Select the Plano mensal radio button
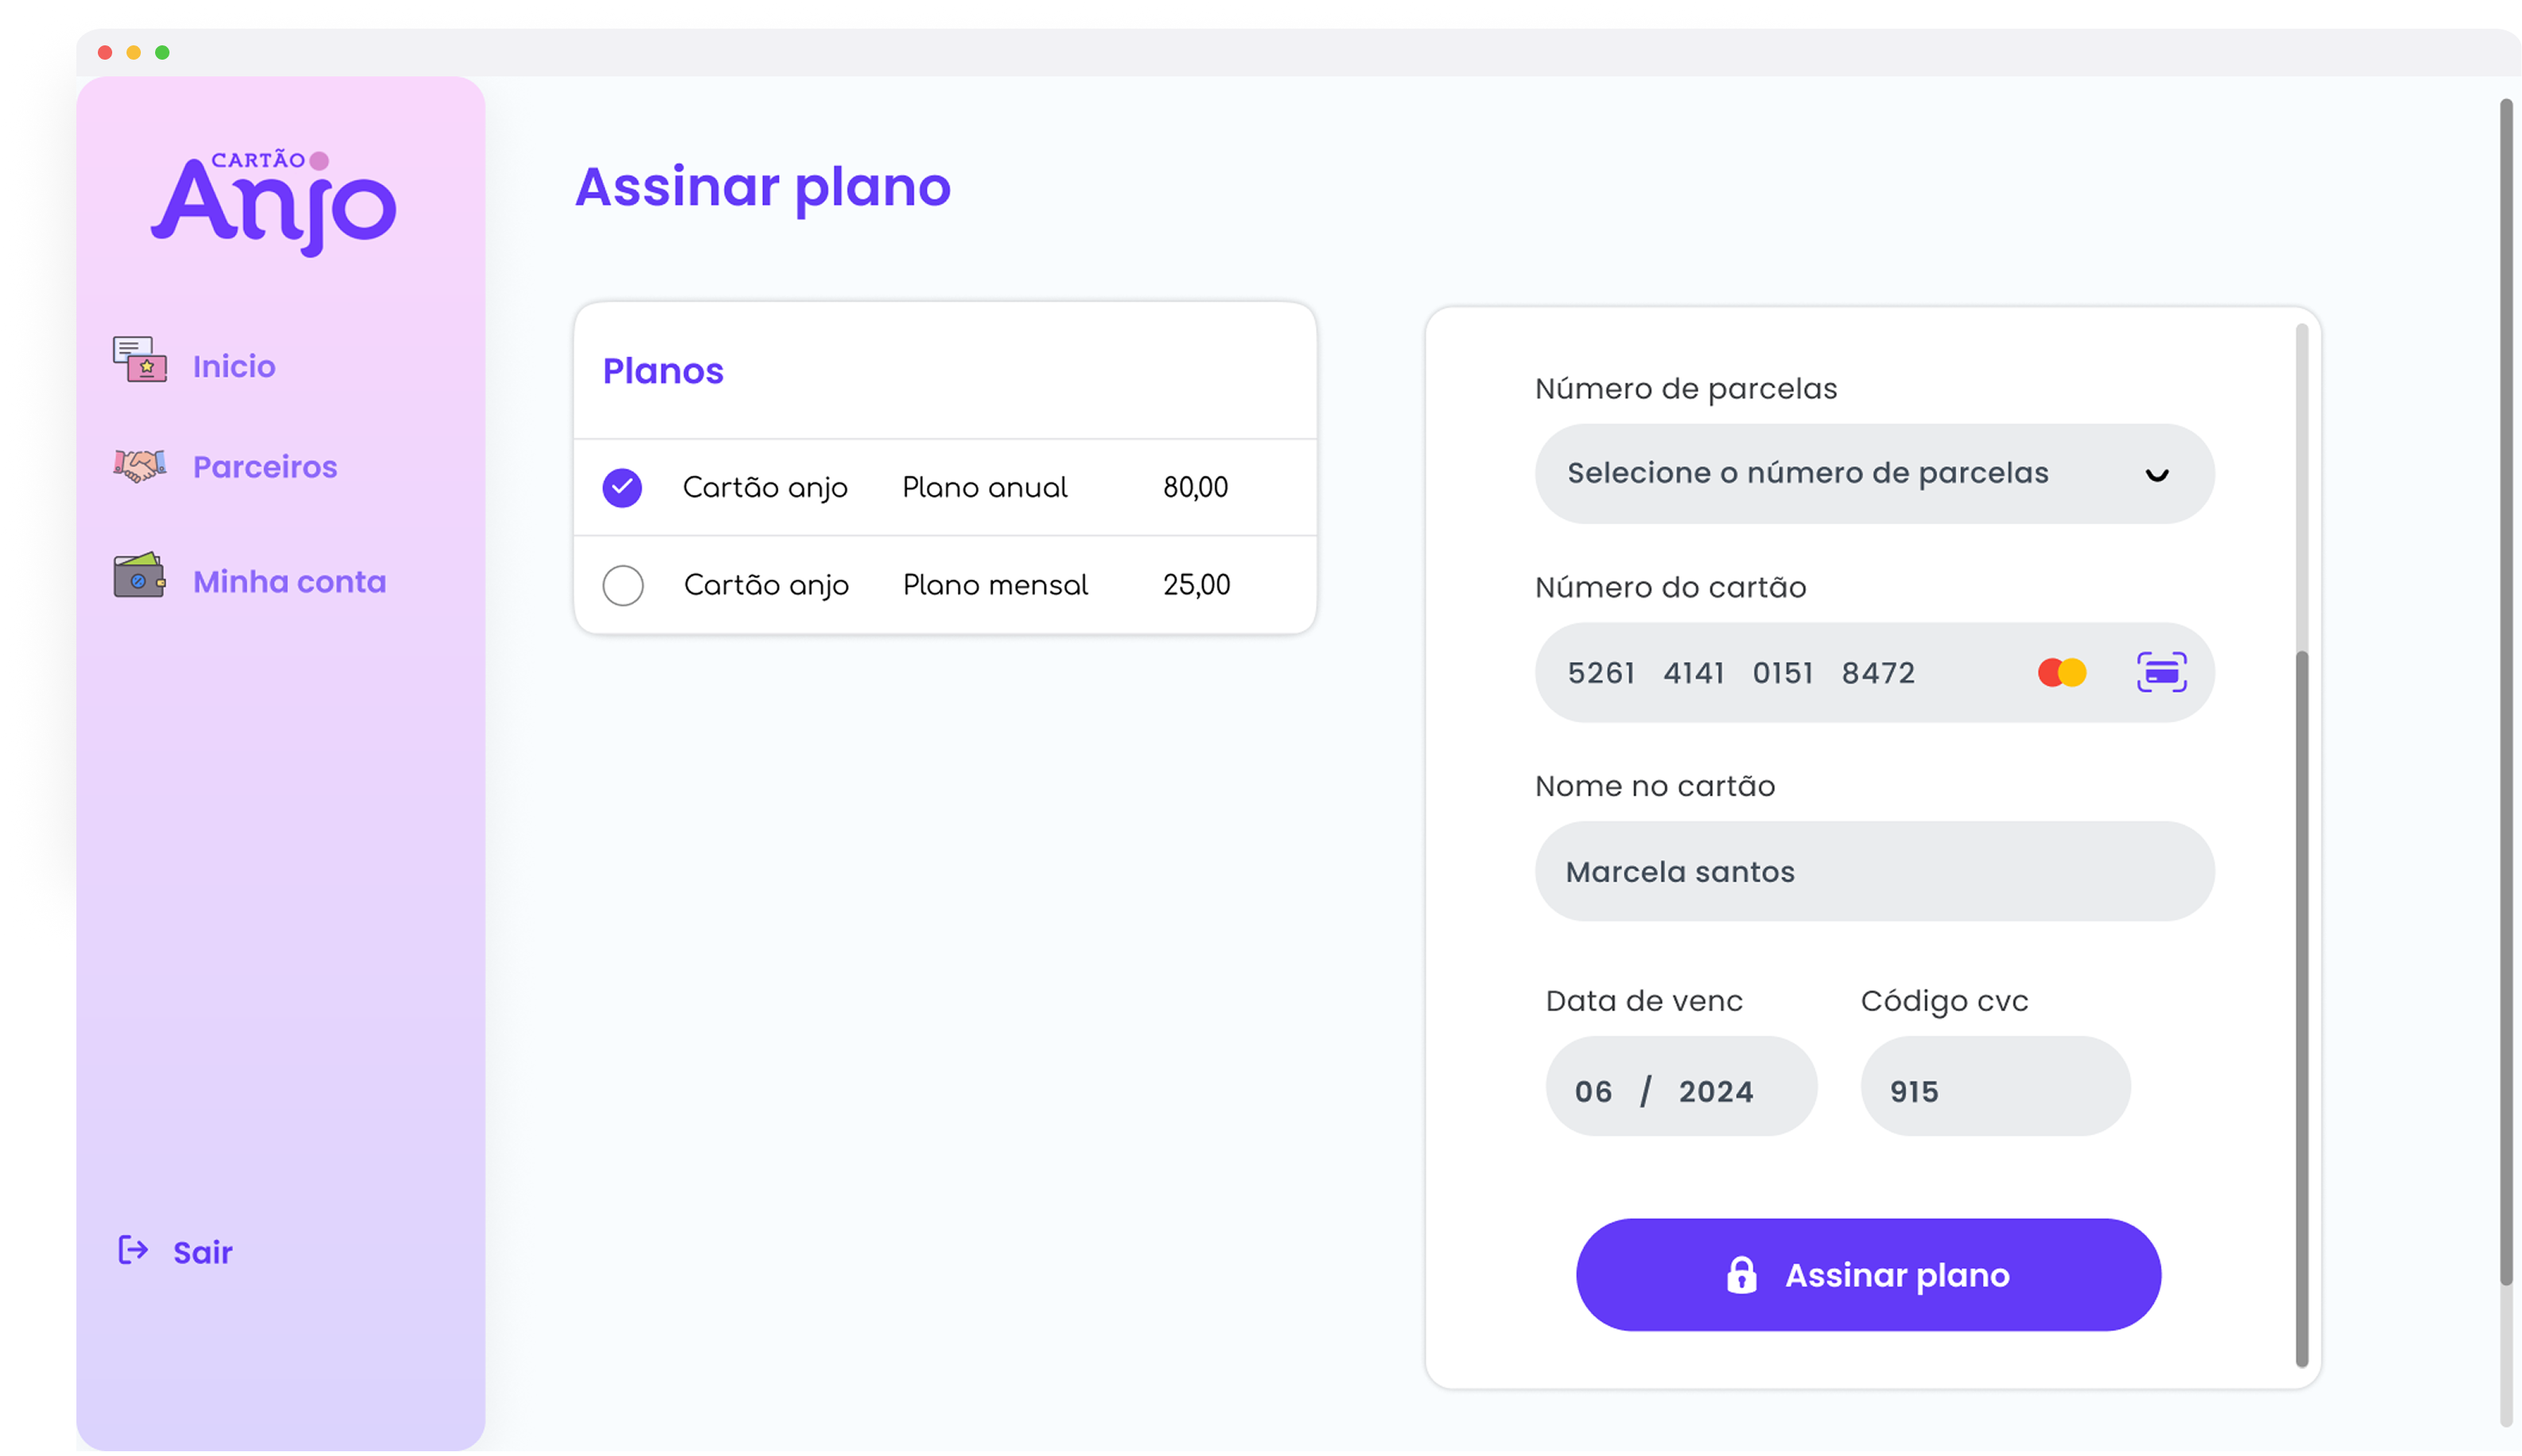The height and width of the screenshot is (1456, 2522). click(623, 585)
